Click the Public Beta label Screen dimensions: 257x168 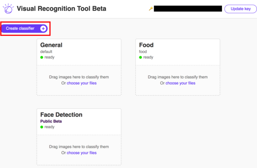point(51,121)
